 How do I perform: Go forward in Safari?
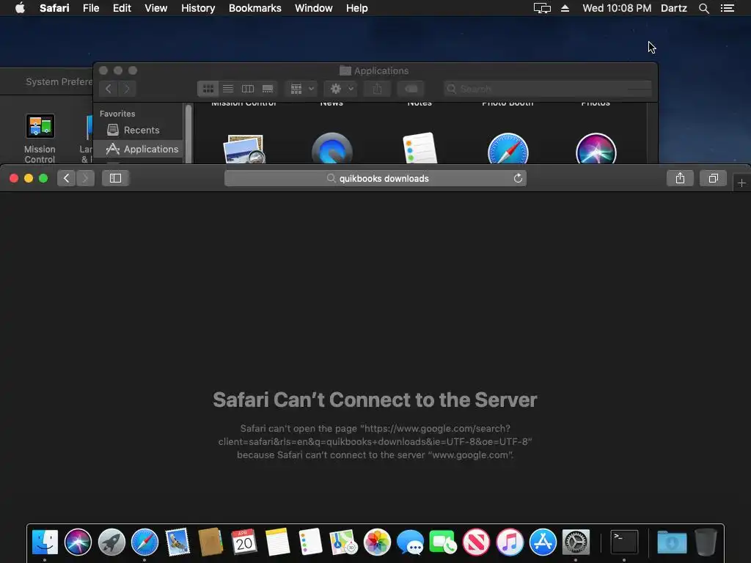coord(85,178)
